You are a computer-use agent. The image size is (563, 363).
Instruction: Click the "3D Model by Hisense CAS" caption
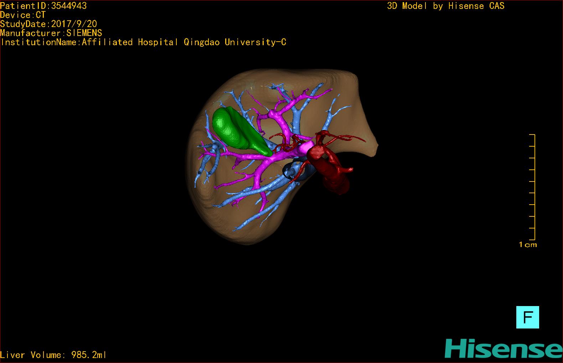coord(446,6)
